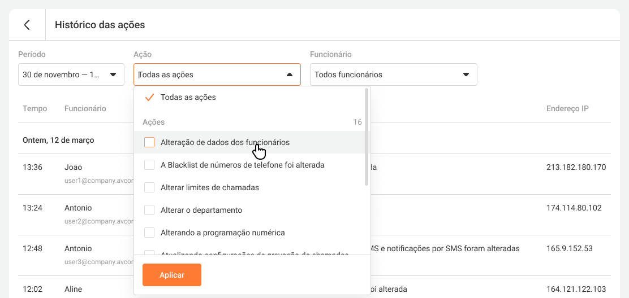Click the Todas as ações combo box field
This screenshot has width=629, height=298.
209,74
